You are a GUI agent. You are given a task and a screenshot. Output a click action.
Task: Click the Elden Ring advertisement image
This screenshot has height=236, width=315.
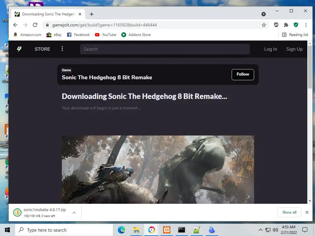[158, 170]
